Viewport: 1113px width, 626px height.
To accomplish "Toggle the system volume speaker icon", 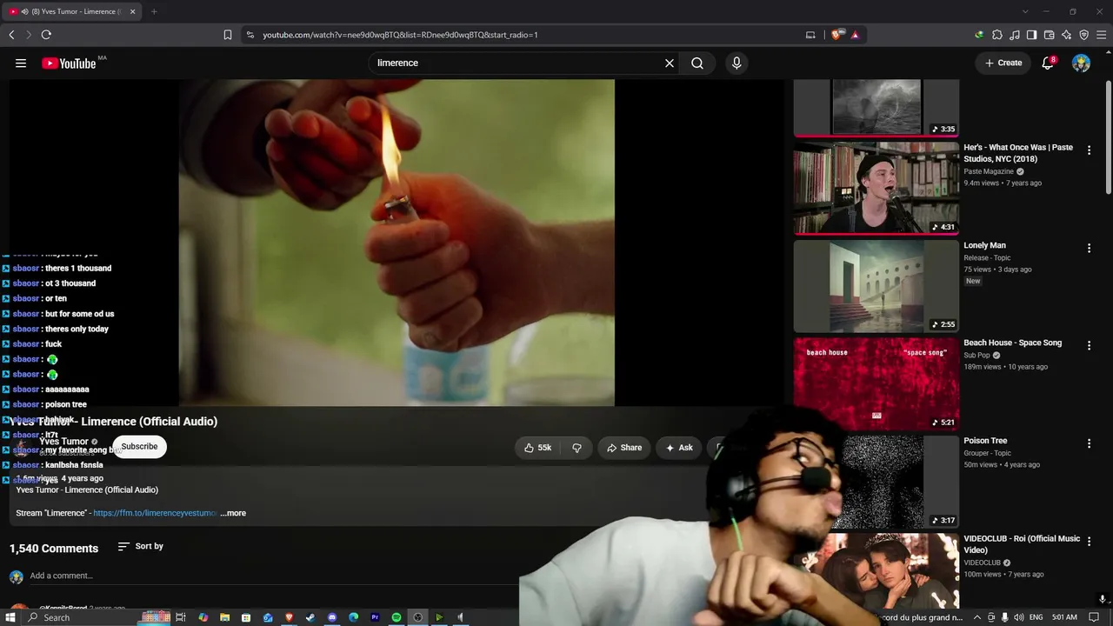I will coord(1018,617).
